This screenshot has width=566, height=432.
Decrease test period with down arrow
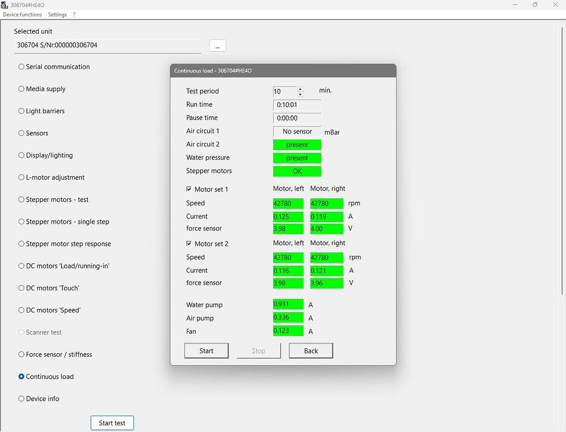(301, 94)
